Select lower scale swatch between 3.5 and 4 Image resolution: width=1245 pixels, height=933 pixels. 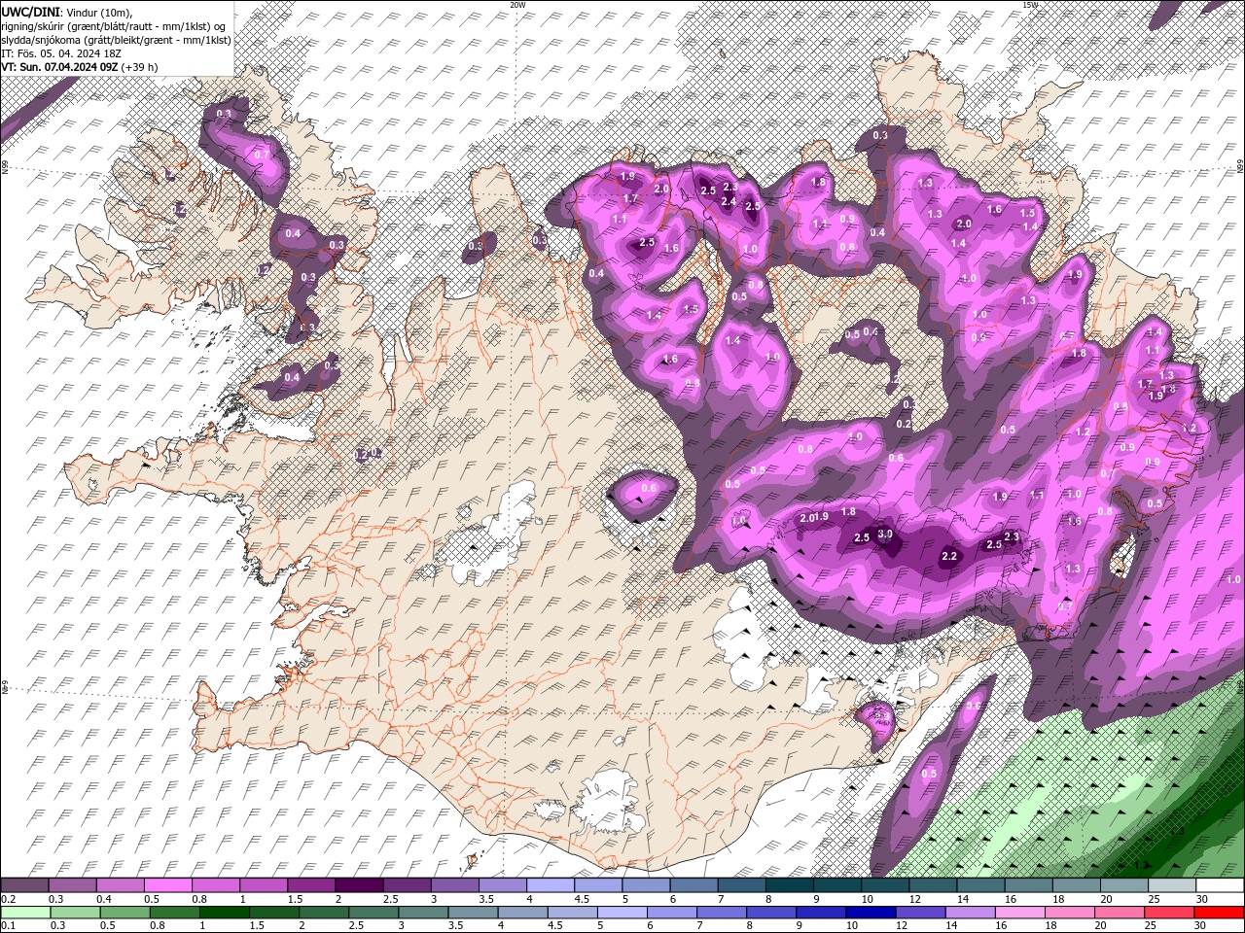click(x=473, y=913)
